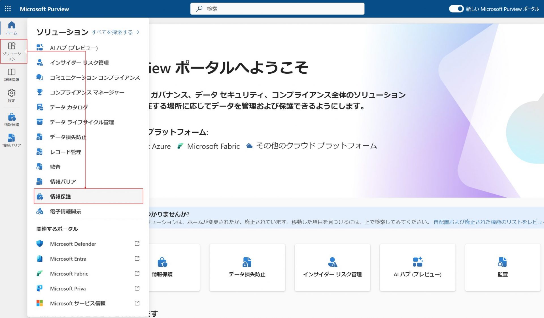Click 情報バリア icon in left sidebar

pyautogui.click(x=12, y=141)
